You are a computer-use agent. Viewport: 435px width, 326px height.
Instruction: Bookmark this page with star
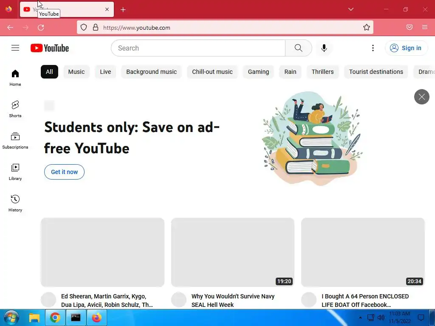(367, 28)
